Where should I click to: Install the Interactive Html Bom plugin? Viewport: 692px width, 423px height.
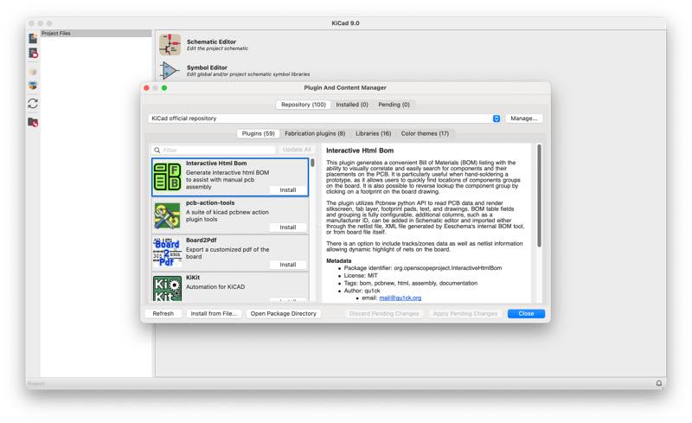click(x=288, y=189)
